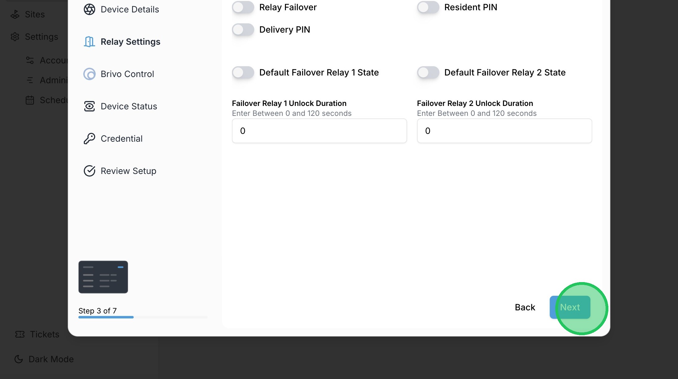Click the Tickets icon in sidebar
This screenshot has height=379, width=678.
20,334
